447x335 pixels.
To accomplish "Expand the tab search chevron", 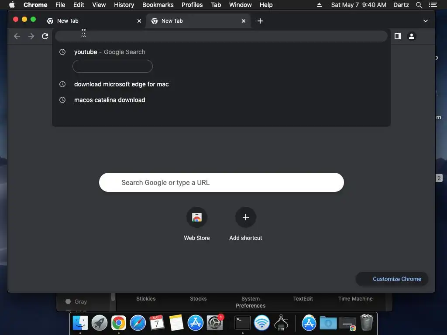I will click(425, 21).
